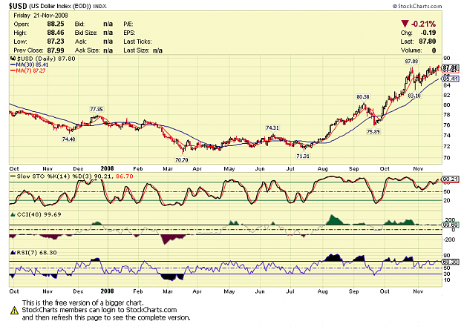
Task: Click '2008' on the price chart date axis
Action: point(107,168)
